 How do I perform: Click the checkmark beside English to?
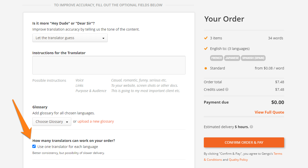(x=206, y=49)
